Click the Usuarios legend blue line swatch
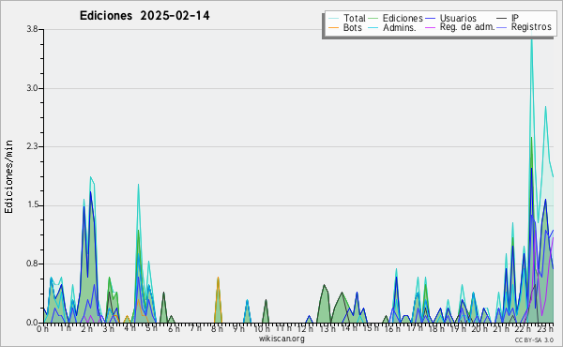The image size is (563, 347). click(430, 19)
